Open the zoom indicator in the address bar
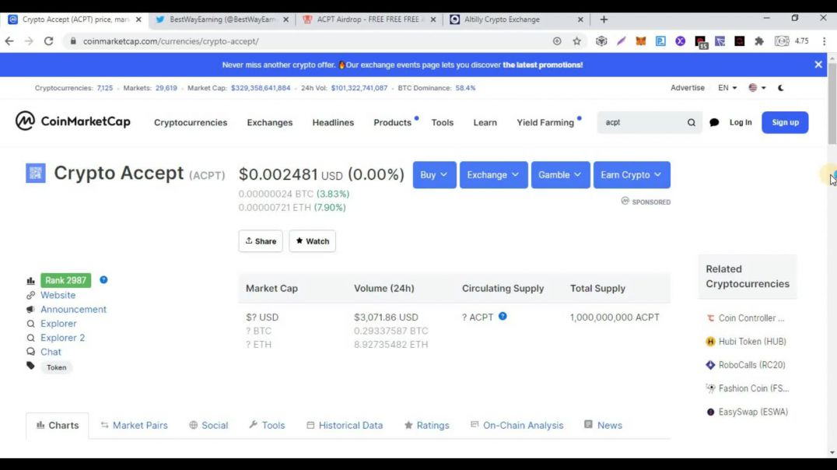 pos(557,41)
